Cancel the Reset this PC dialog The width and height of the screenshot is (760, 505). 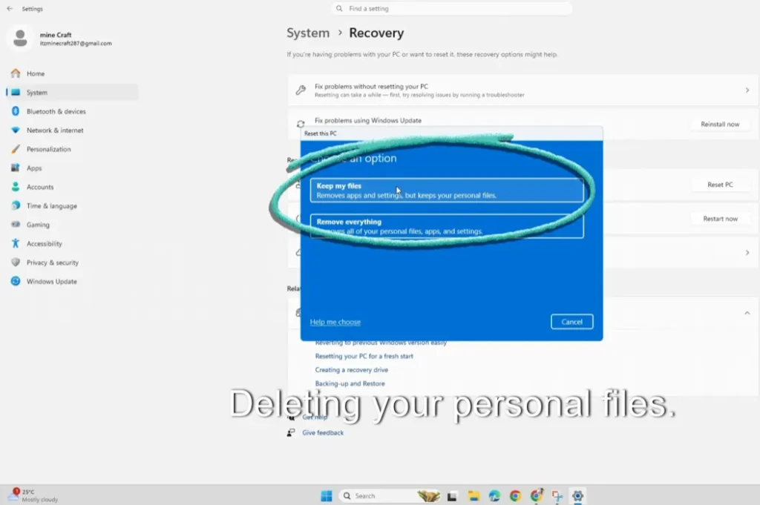572,322
